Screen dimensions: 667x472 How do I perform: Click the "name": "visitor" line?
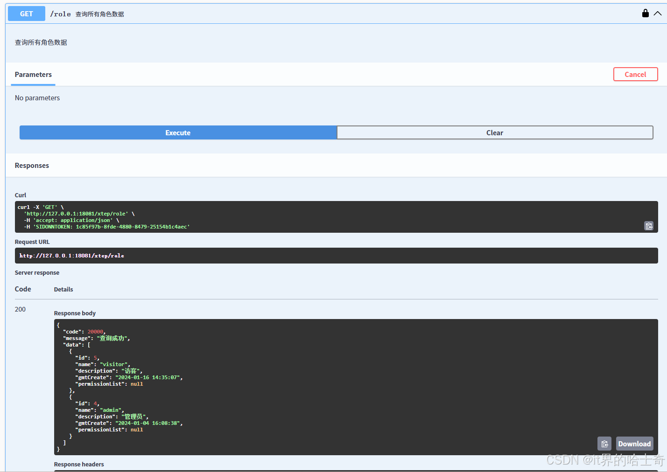click(x=103, y=364)
